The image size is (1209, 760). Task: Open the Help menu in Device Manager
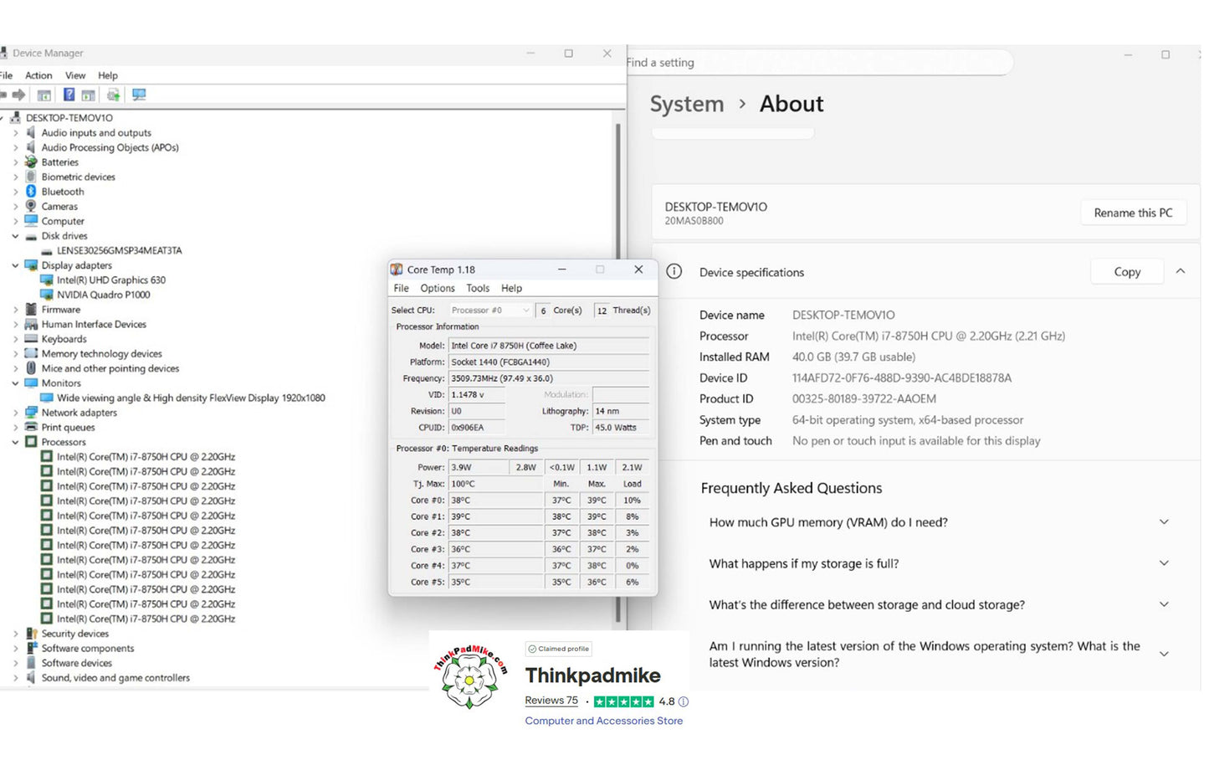[108, 75]
